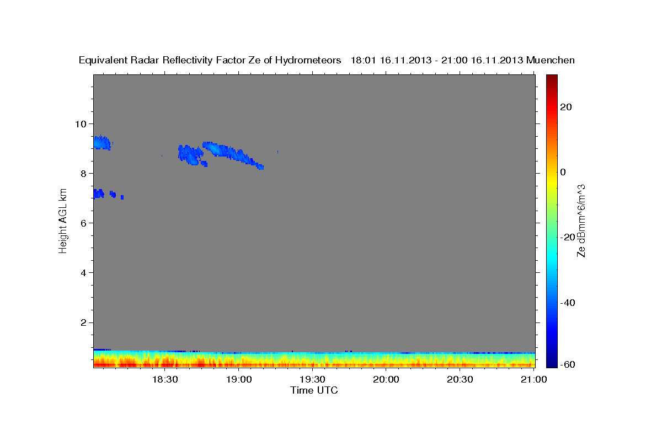Click the 18:30 time tick label
The image size is (662, 441).
click(164, 380)
